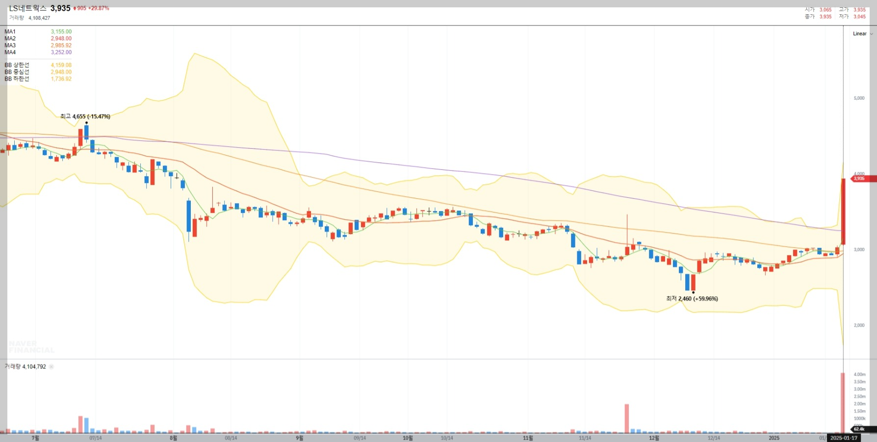The width and height of the screenshot is (877, 442).
Task: Click the 12월 label on the time axis
Action: point(654,438)
